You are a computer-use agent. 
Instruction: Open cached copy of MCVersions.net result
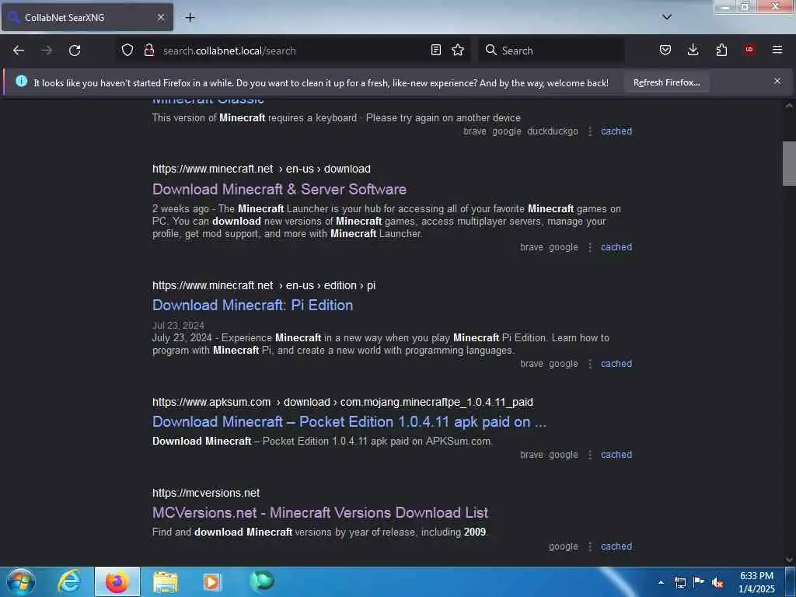[x=616, y=546]
